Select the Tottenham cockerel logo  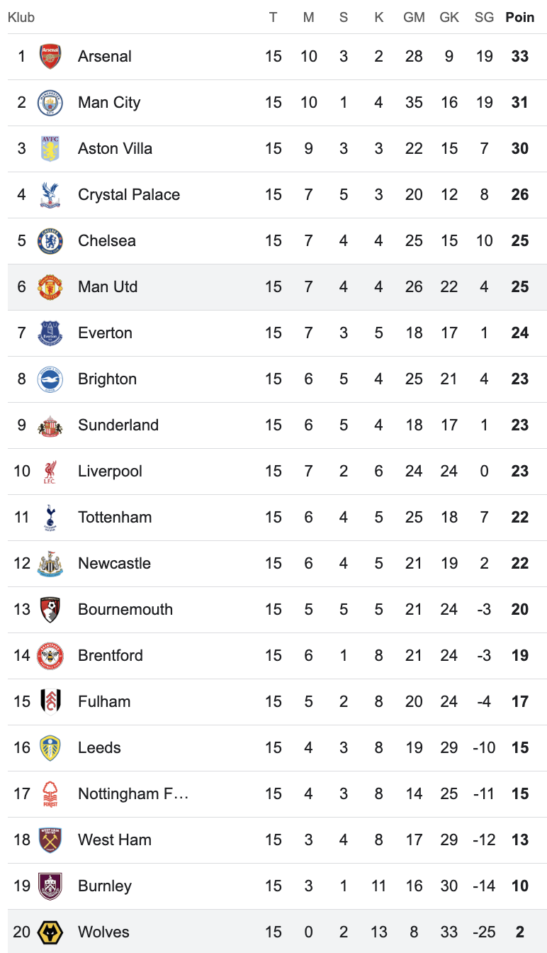coord(50,518)
